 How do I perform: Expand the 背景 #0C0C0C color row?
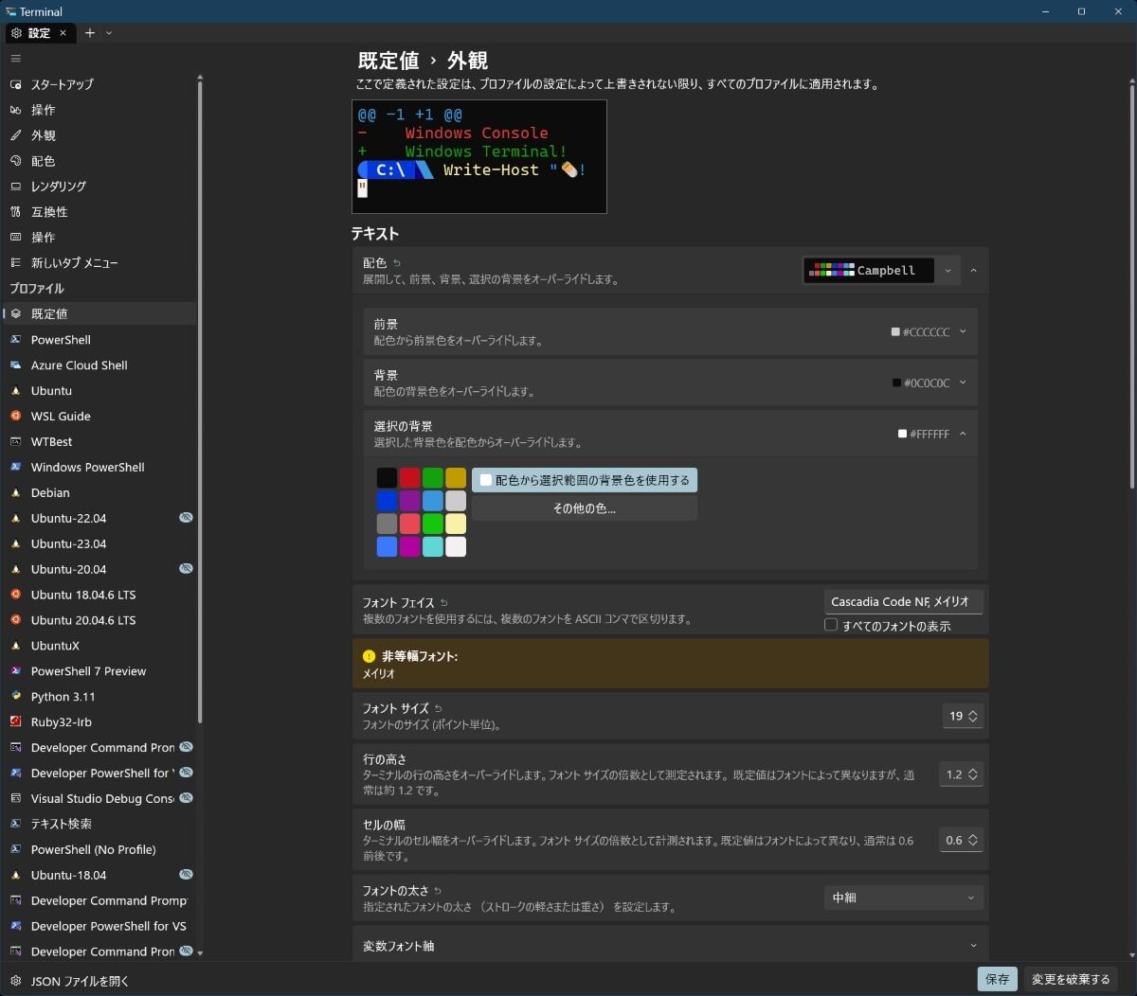coord(670,382)
